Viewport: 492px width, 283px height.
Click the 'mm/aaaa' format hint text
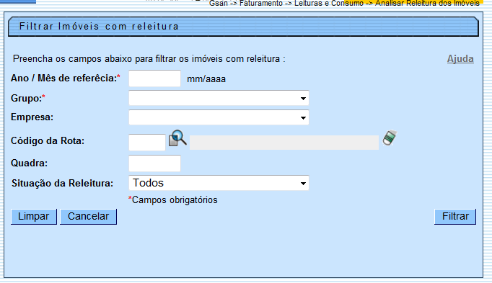point(206,79)
